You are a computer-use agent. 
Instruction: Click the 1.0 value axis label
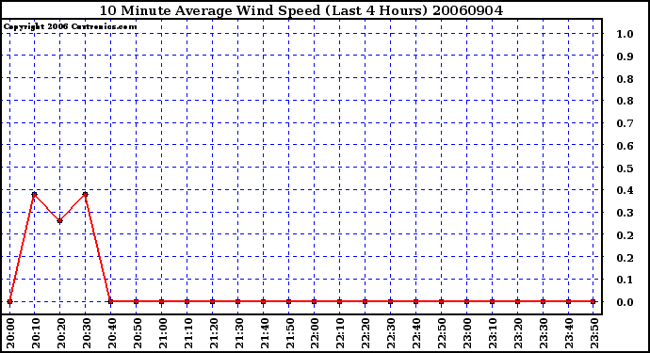coord(626,34)
